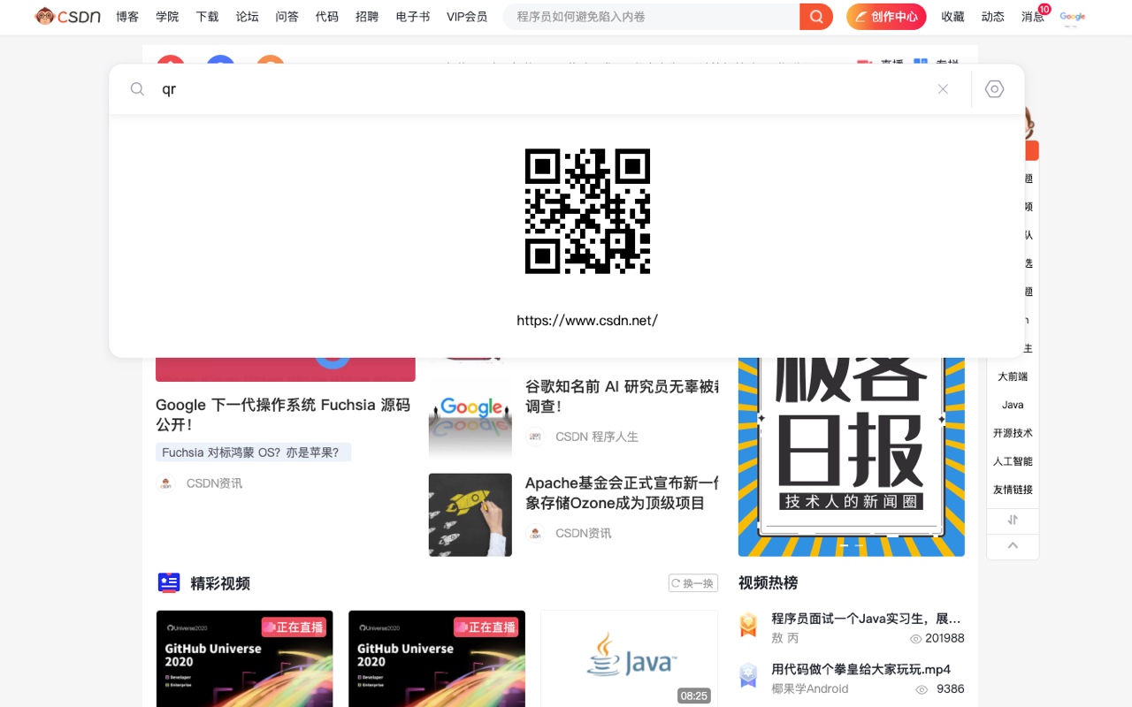Open the hexagon settings icon in overlay

coord(995,89)
